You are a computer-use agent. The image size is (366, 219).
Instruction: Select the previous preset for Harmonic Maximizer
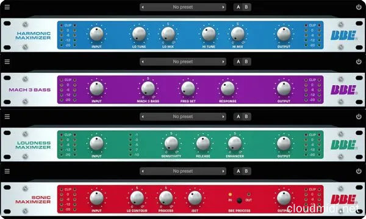143,7
